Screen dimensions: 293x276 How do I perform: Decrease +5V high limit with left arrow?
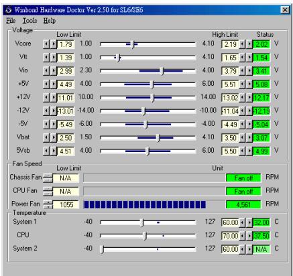tap(242, 84)
